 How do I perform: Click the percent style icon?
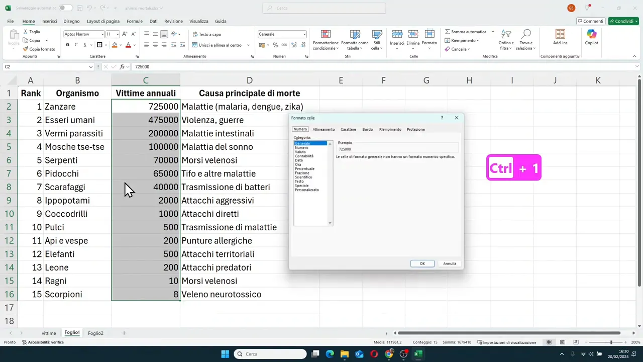click(275, 45)
